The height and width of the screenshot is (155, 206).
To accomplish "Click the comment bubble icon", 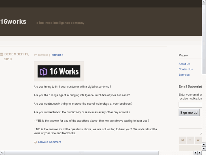I will 35,142.
